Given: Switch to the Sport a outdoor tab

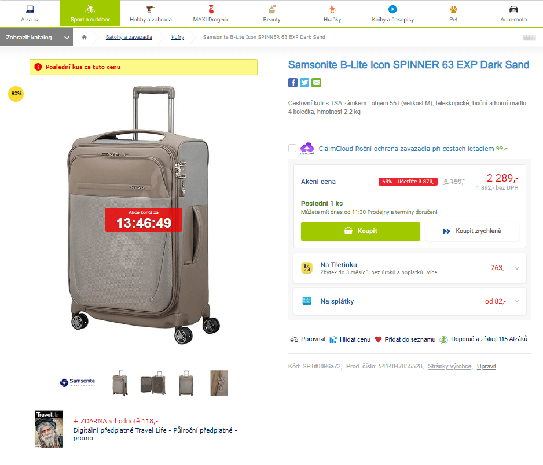Looking at the screenshot, I should click(x=89, y=13).
